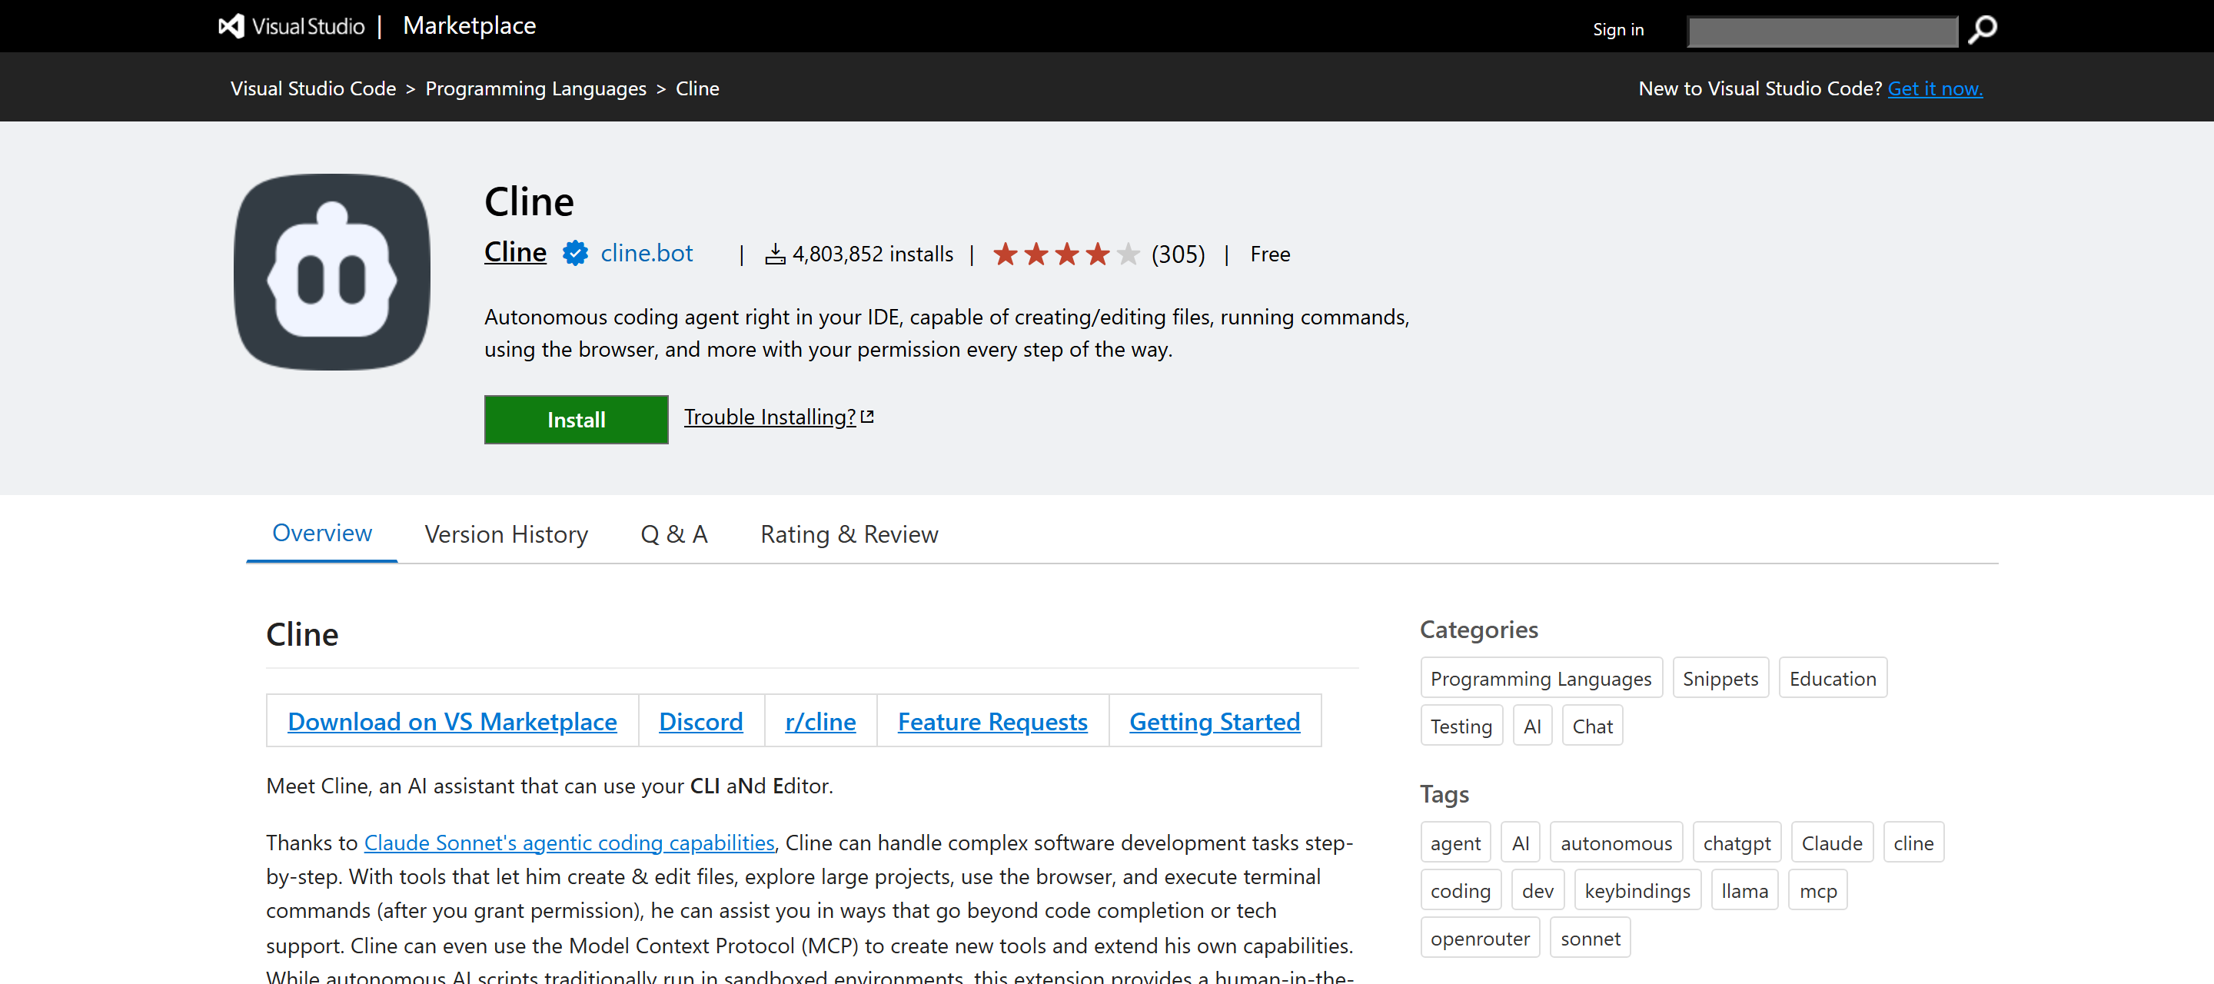Go to Visual Studio Code breadcrumb
Image resolution: width=2214 pixels, height=984 pixels.
coord(313,88)
